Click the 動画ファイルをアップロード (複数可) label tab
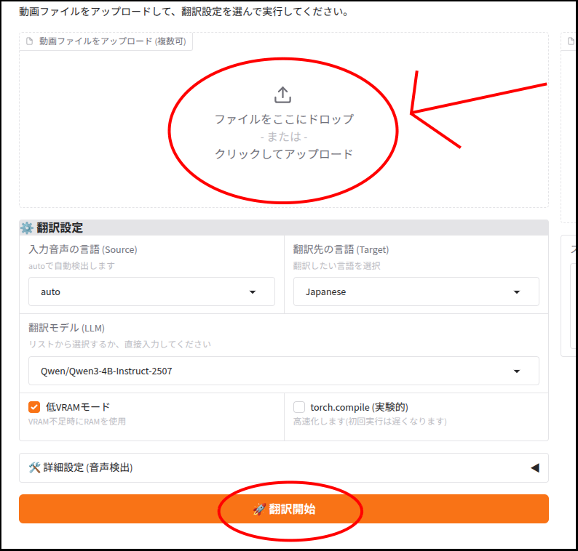Viewport: 578px width, 551px height. tap(106, 41)
